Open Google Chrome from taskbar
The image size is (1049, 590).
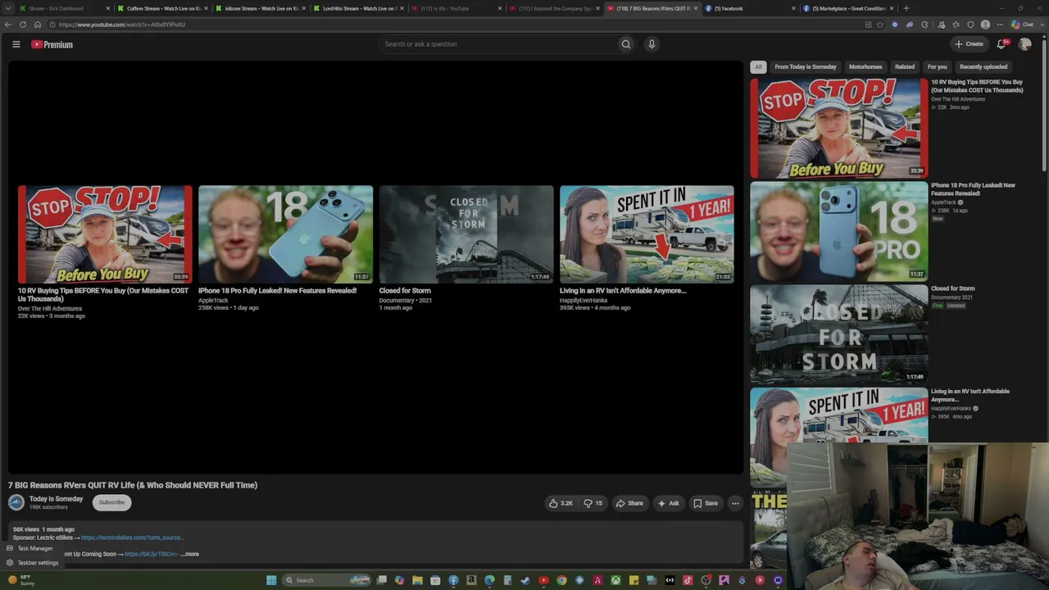coord(561,580)
